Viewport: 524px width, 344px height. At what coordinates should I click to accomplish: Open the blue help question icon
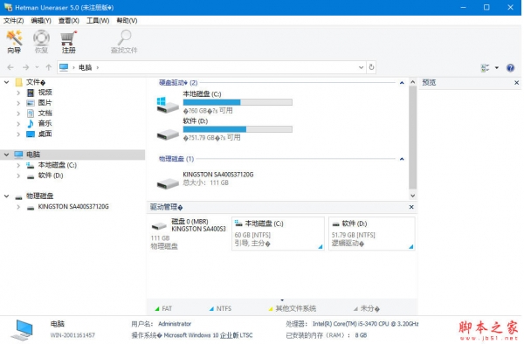click(510, 68)
